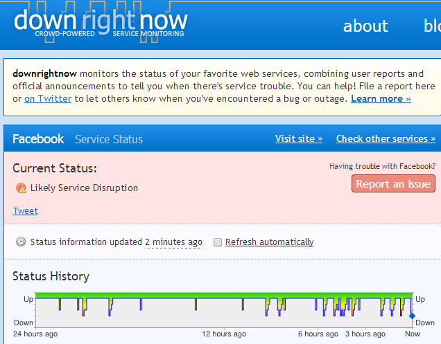Click the '6 hours ago' axis label

[x=318, y=334]
